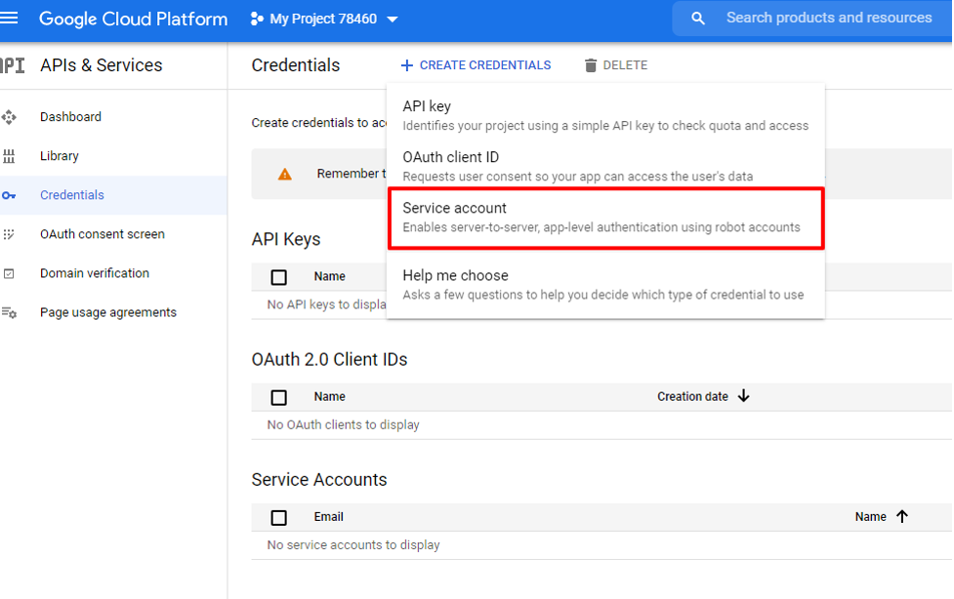Click the search magnifier icon
The image size is (954, 599).
tap(697, 19)
